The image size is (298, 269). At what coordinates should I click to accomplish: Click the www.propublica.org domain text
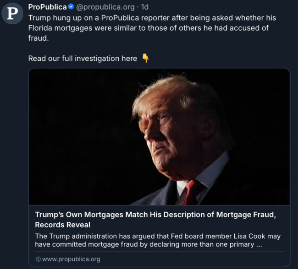pos(71,259)
